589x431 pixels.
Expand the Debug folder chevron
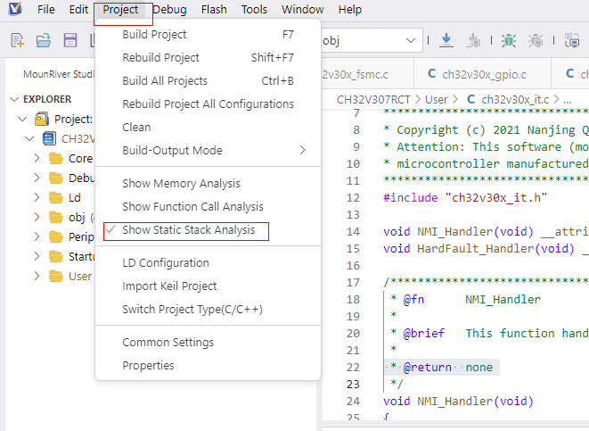pos(37,178)
